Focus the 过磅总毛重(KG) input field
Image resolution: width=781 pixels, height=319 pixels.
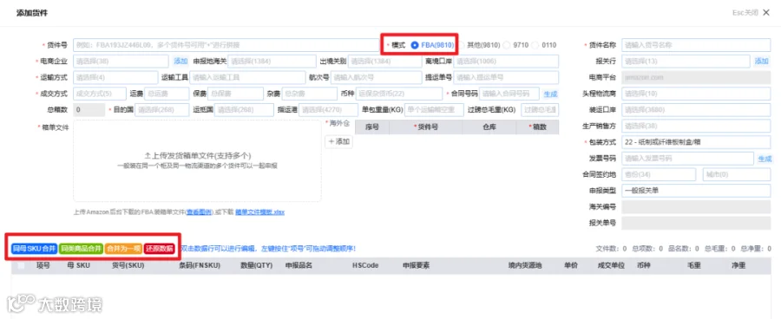[540, 110]
